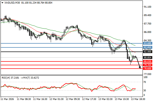Select the 83.680 blue price level tag

147,43
